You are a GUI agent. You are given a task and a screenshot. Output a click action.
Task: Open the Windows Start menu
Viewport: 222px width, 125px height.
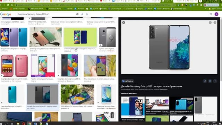[1, 124]
